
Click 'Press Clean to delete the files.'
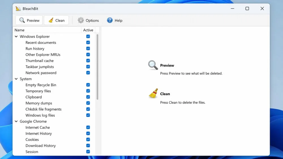pyautogui.click(x=183, y=103)
